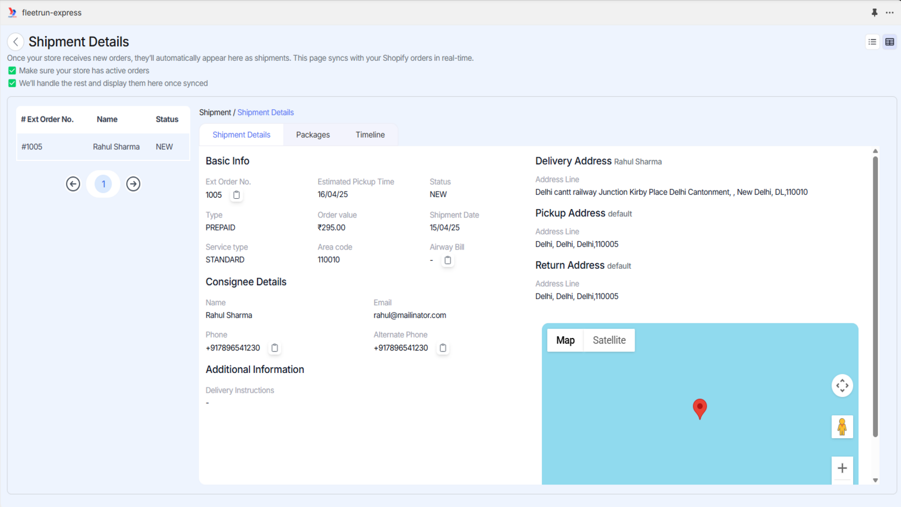Open the Shipment breadcrumb link
The image size is (901, 507).
pyautogui.click(x=215, y=112)
